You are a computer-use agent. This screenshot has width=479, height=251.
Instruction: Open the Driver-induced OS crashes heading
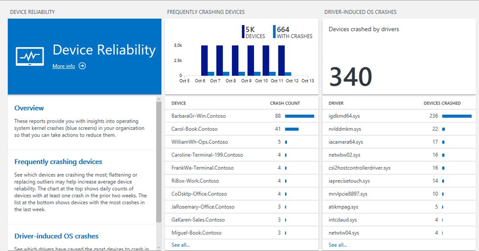[x=56, y=236]
